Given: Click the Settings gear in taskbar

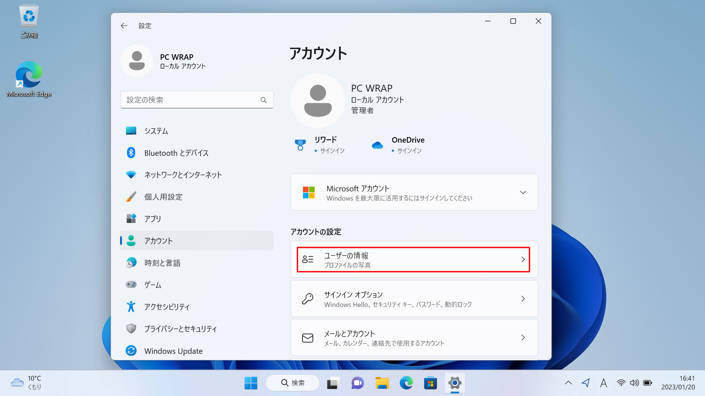Looking at the screenshot, I should click(455, 383).
